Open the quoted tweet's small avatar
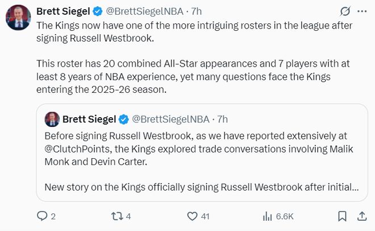Image resolution: width=375 pixels, height=231 pixels. pyautogui.click(x=51, y=119)
